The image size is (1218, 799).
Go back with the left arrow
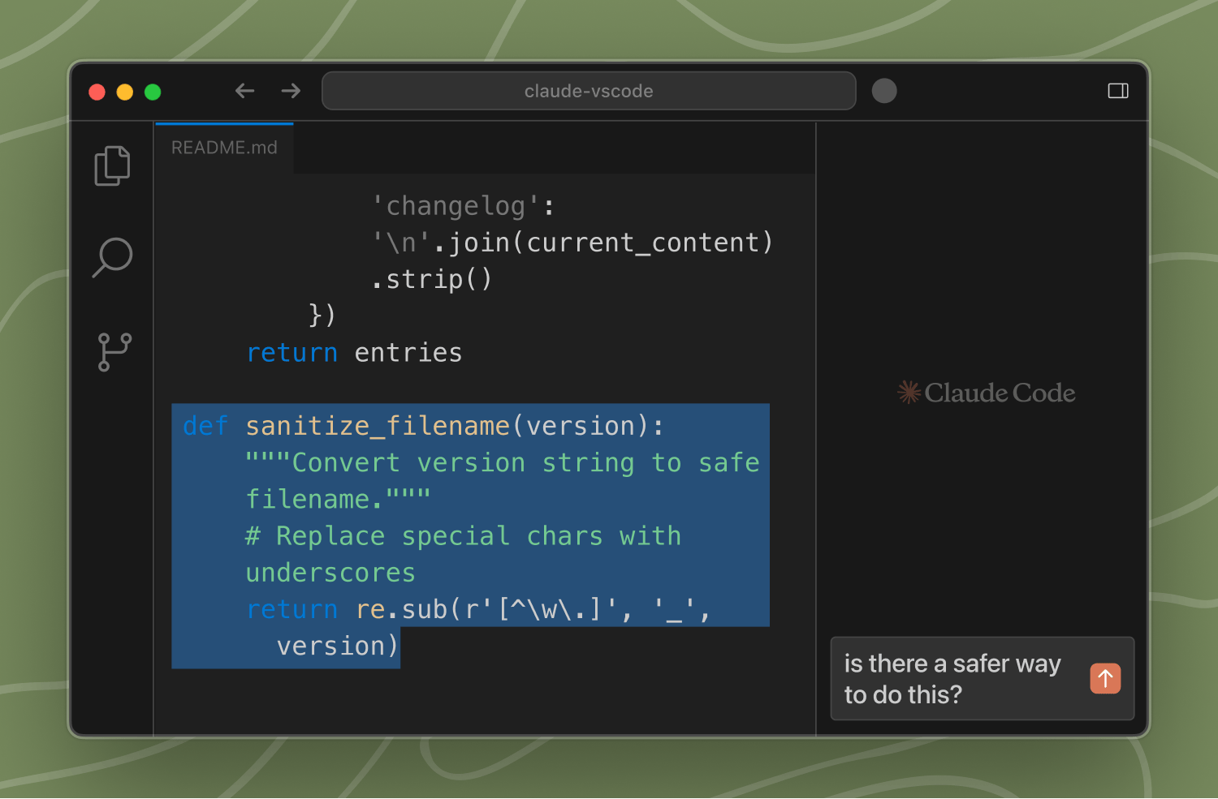[244, 91]
